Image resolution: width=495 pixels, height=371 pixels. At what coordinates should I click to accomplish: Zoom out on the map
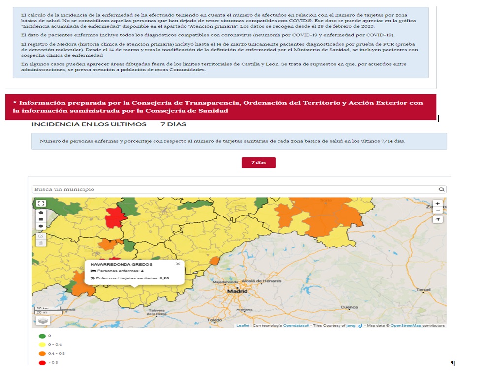pos(437,210)
